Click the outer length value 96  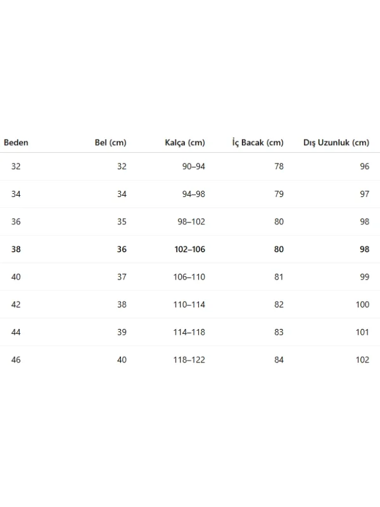click(x=364, y=166)
